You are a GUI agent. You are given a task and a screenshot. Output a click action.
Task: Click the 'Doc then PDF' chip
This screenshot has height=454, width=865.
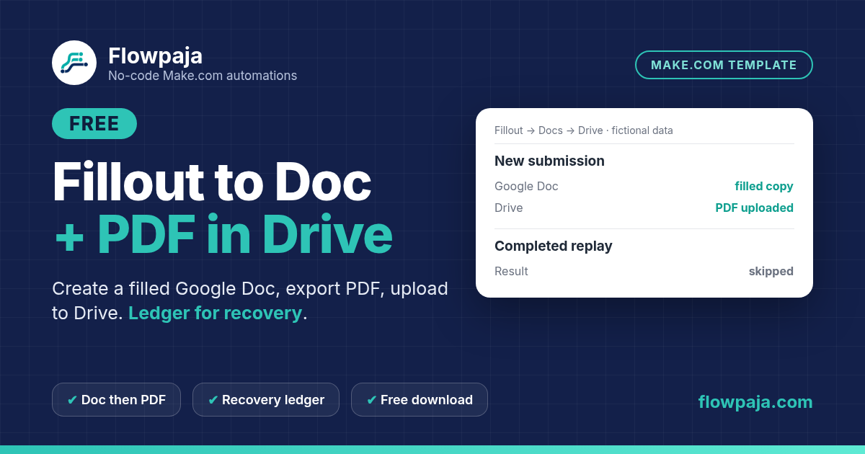[116, 399]
